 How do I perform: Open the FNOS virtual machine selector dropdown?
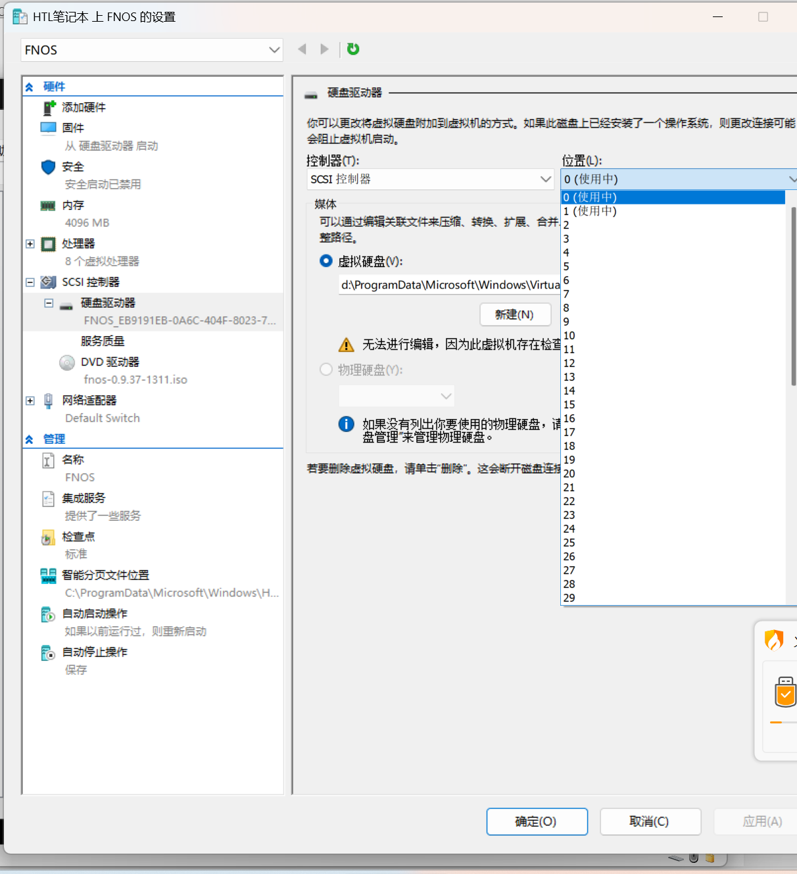152,50
